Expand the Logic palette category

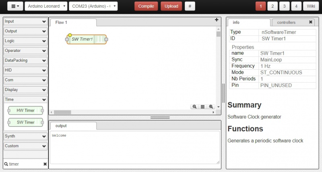[x=25, y=41]
